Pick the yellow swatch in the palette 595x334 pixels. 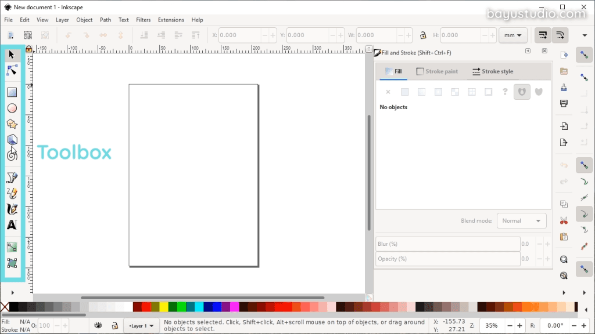pyautogui.click(x=163, y=307)
